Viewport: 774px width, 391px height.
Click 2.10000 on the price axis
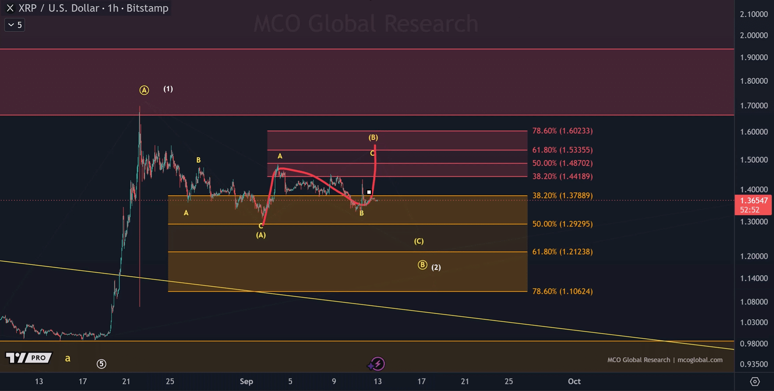coord(754,14)
